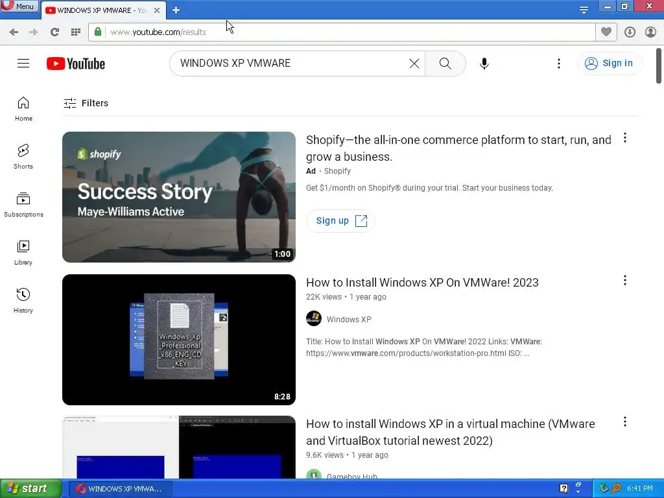Open the browser account profile icon
The width and height of the screenshot is (664, 498).
(x=650, y=32)
